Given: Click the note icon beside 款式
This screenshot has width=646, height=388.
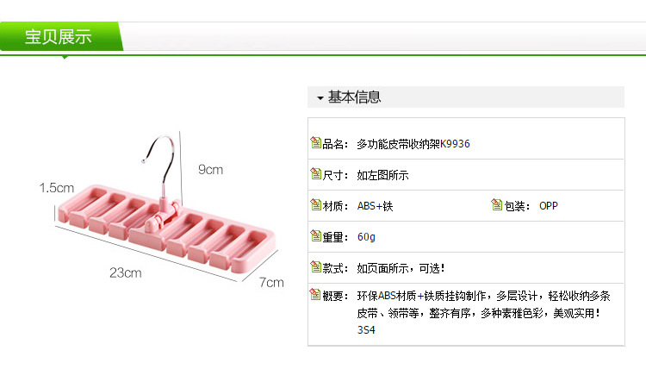Looking at the screenshot, I should 315,266.
